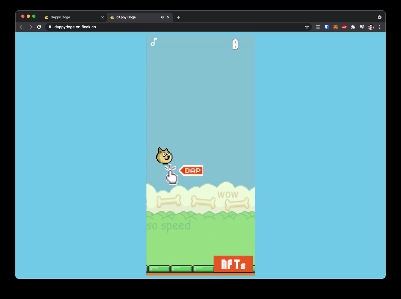Reload the current page
Screen dimensions: 401x299
pyautogui.click(x=39, y=27)
